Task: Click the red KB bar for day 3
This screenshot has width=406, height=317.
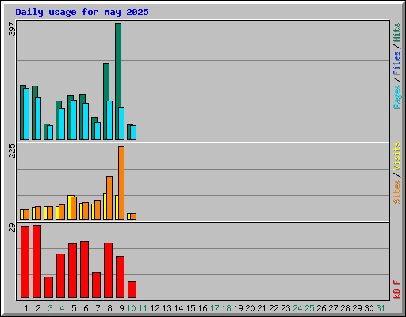Action: coord(49,287)
